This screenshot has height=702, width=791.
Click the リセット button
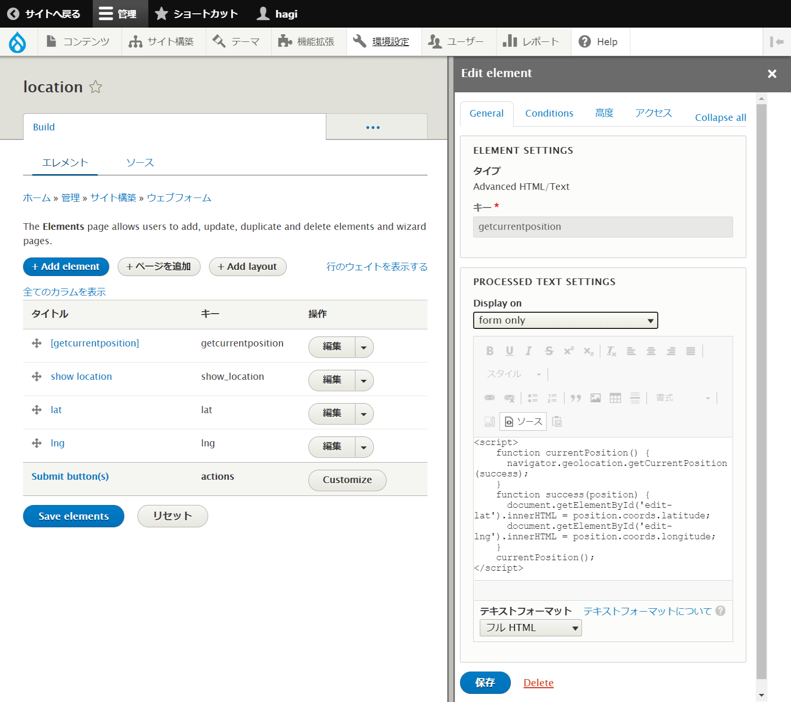click(x=173, y=516)
